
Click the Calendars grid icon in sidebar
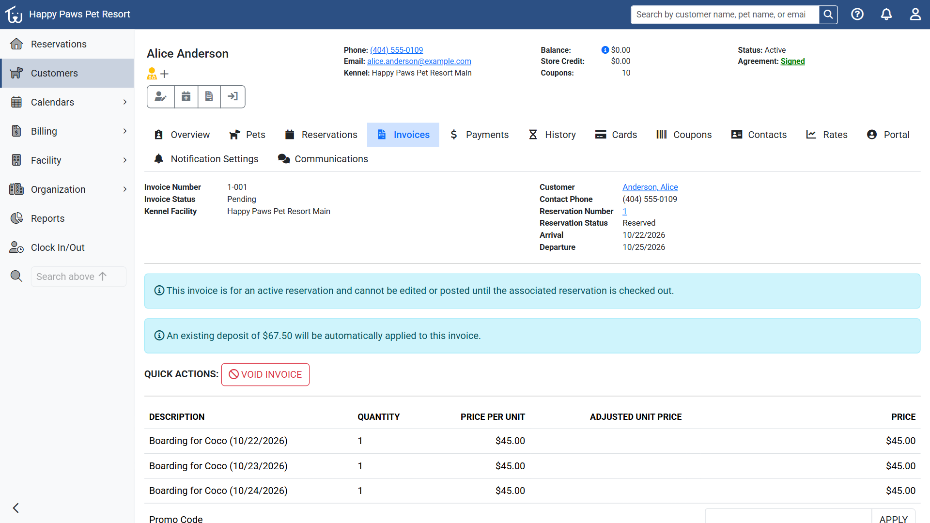click(x=16, y=102)
